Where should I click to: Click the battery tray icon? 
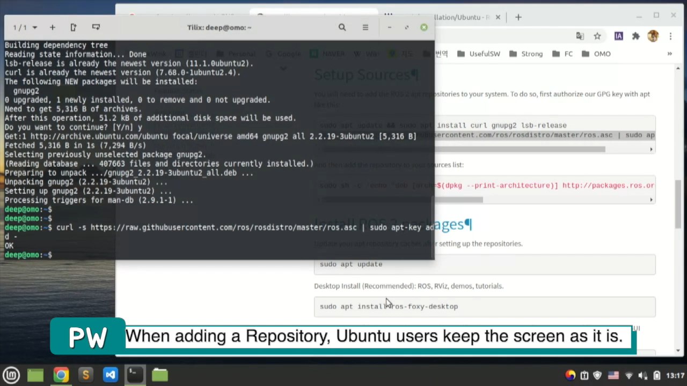(657, 375)
